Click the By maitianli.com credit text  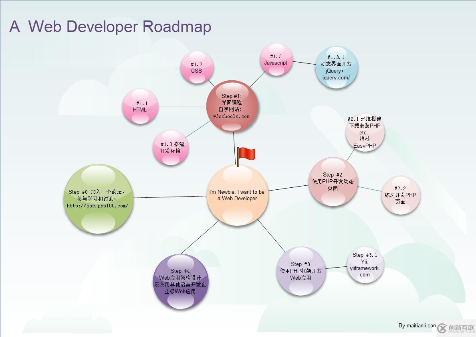(x=418, y=325)
